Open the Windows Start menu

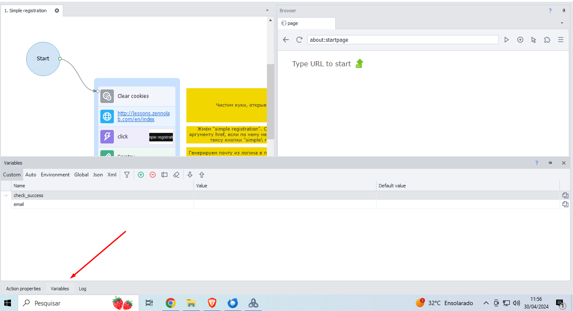coord(8,303)
